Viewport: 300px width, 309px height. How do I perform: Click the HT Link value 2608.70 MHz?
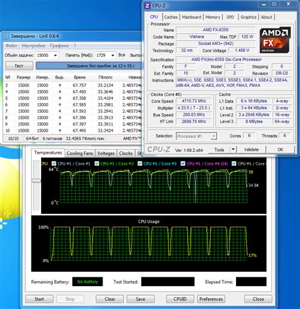point(194,122)
